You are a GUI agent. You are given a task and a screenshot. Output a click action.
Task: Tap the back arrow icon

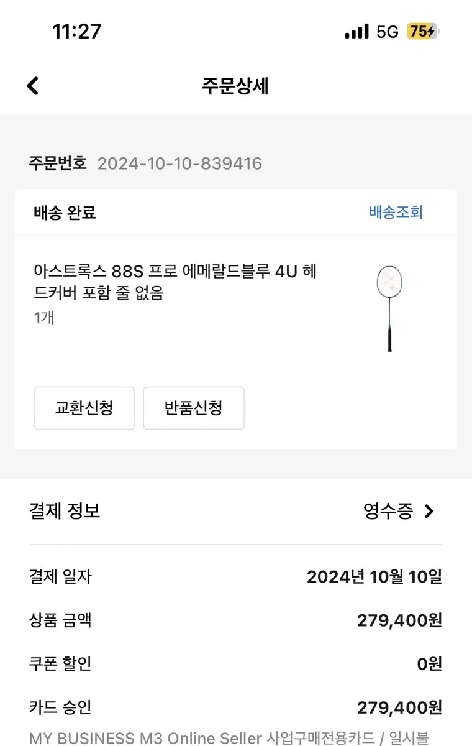33,86
